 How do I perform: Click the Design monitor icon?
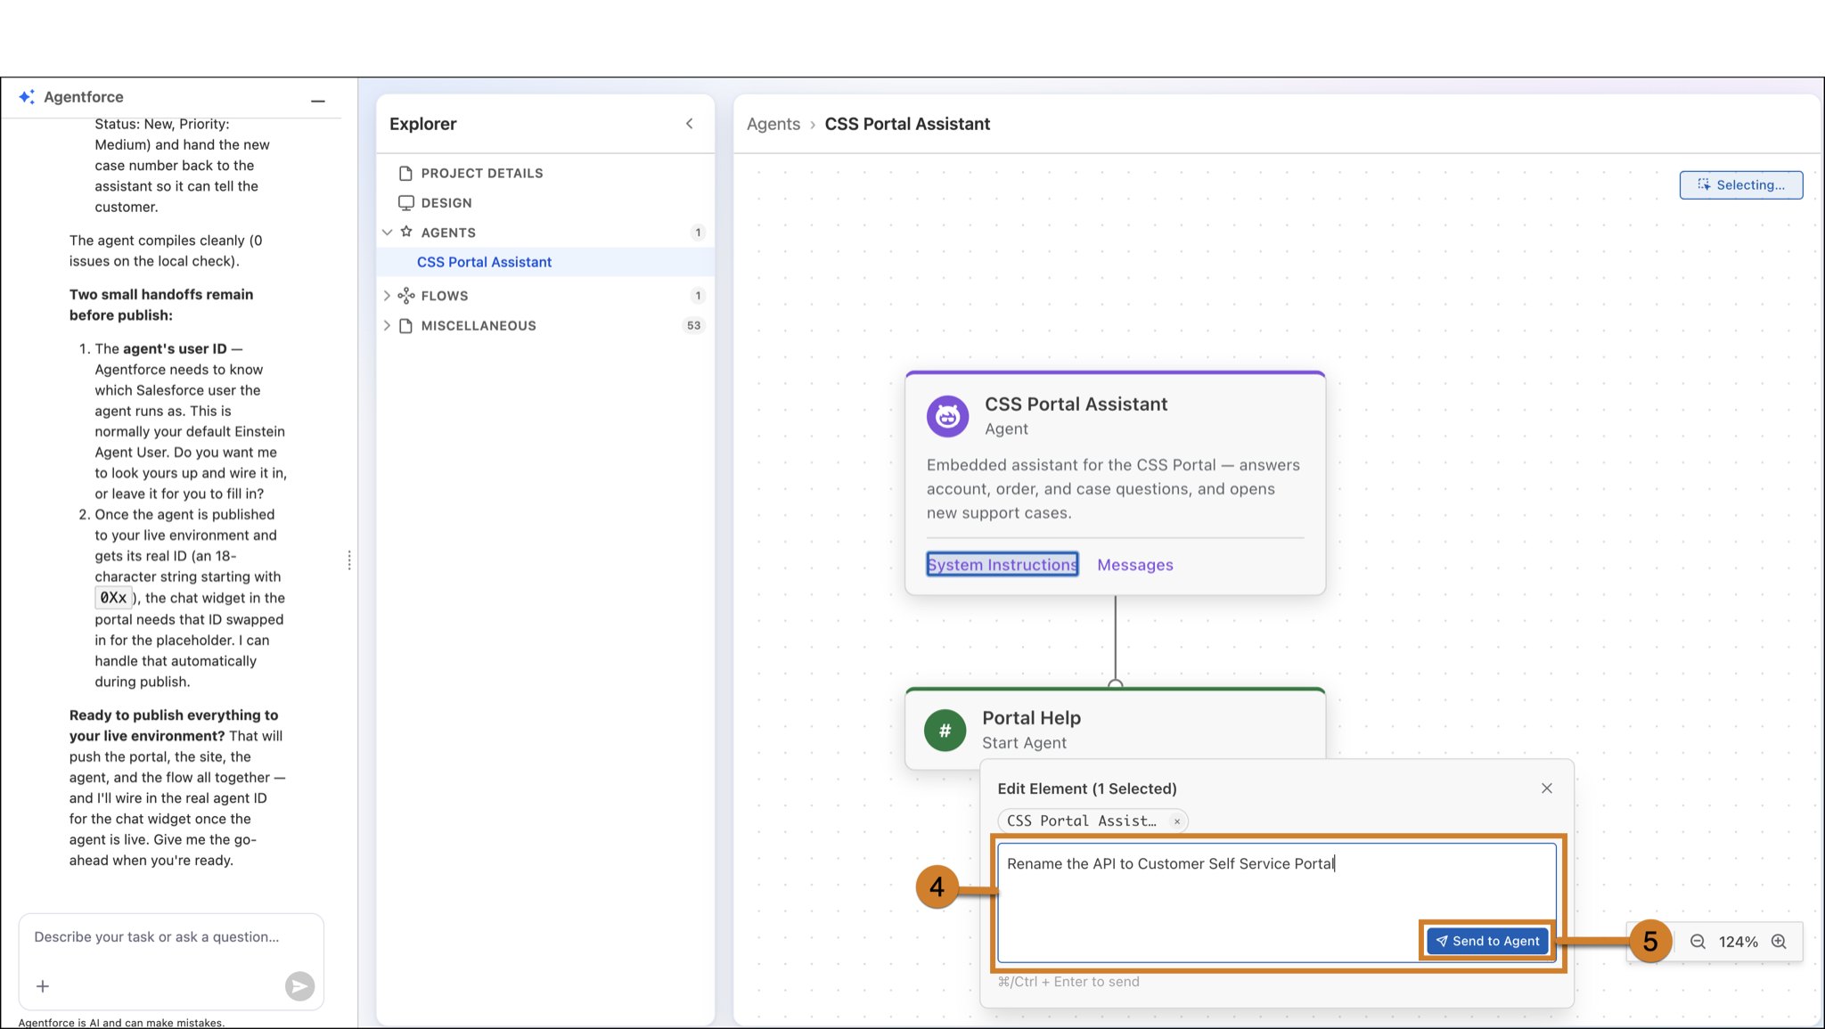pyautogui.click(x=405, y=203)
